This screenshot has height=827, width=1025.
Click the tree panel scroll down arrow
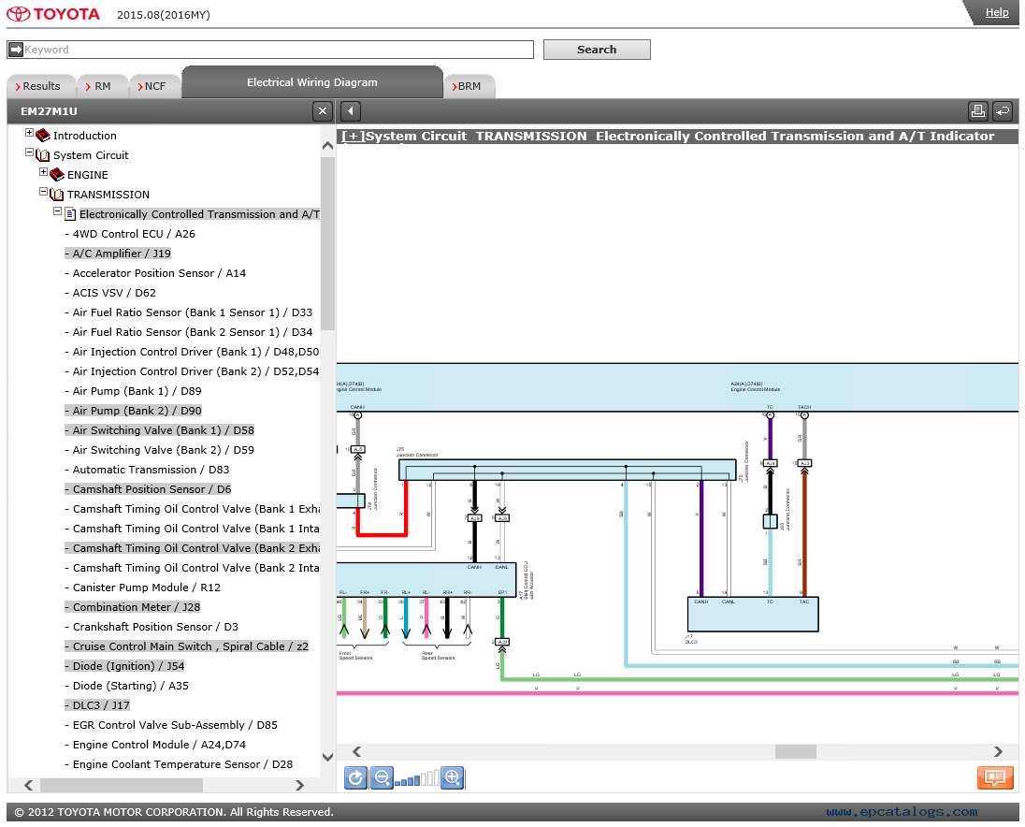[327, 757]
